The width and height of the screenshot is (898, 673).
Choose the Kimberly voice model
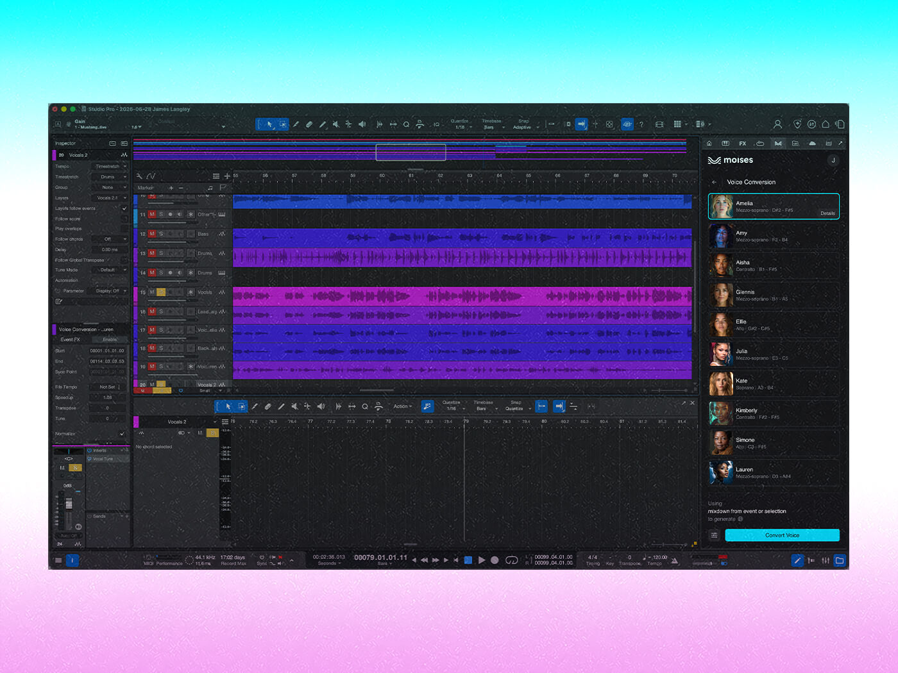point(774,413)
